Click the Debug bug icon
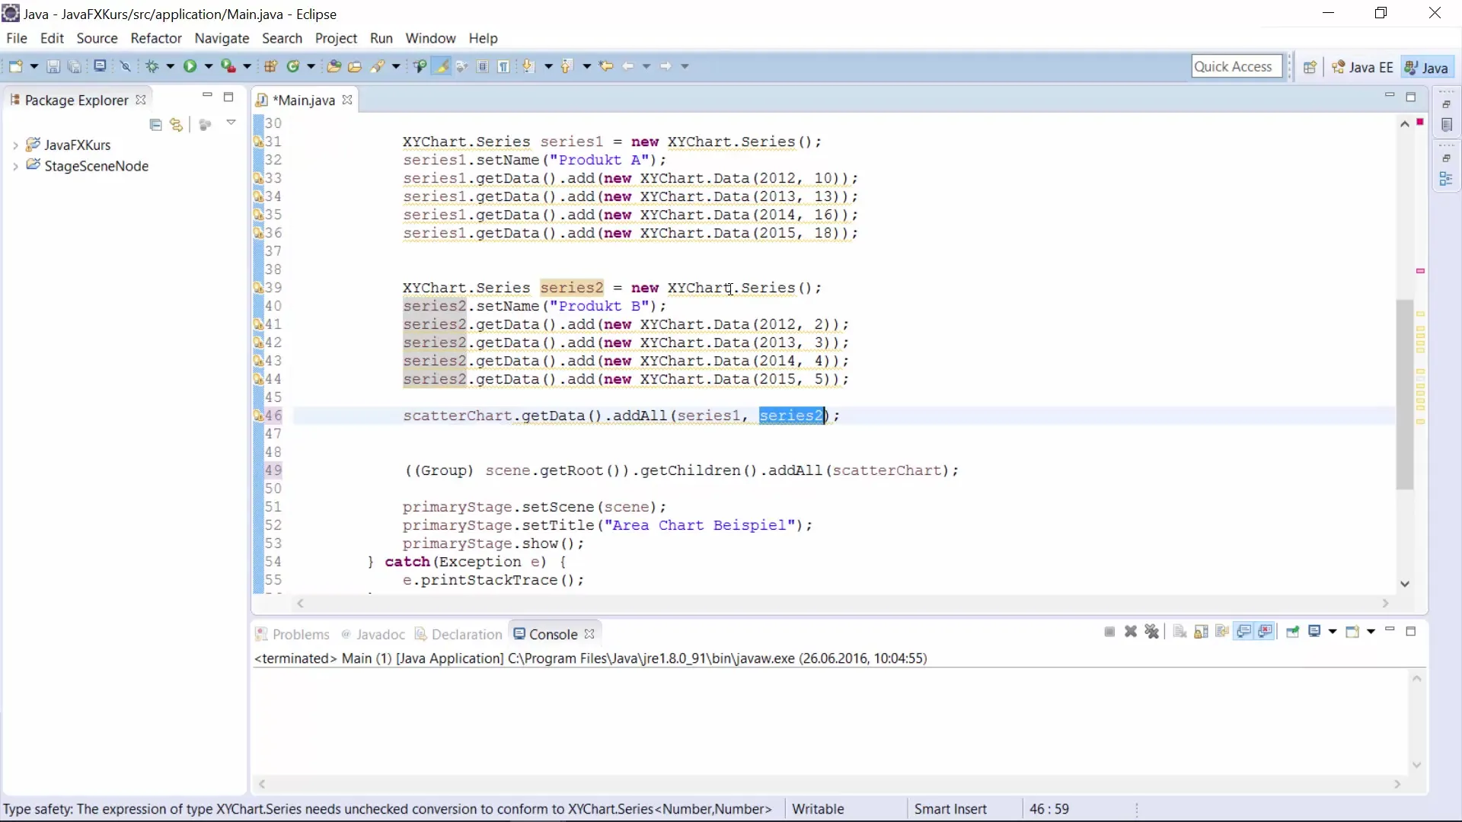 click(x=152, y=66)
